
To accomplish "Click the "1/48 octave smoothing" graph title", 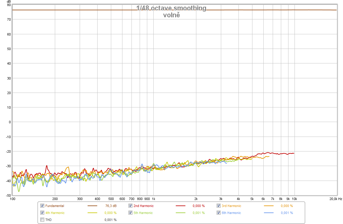I will point(171,8).
